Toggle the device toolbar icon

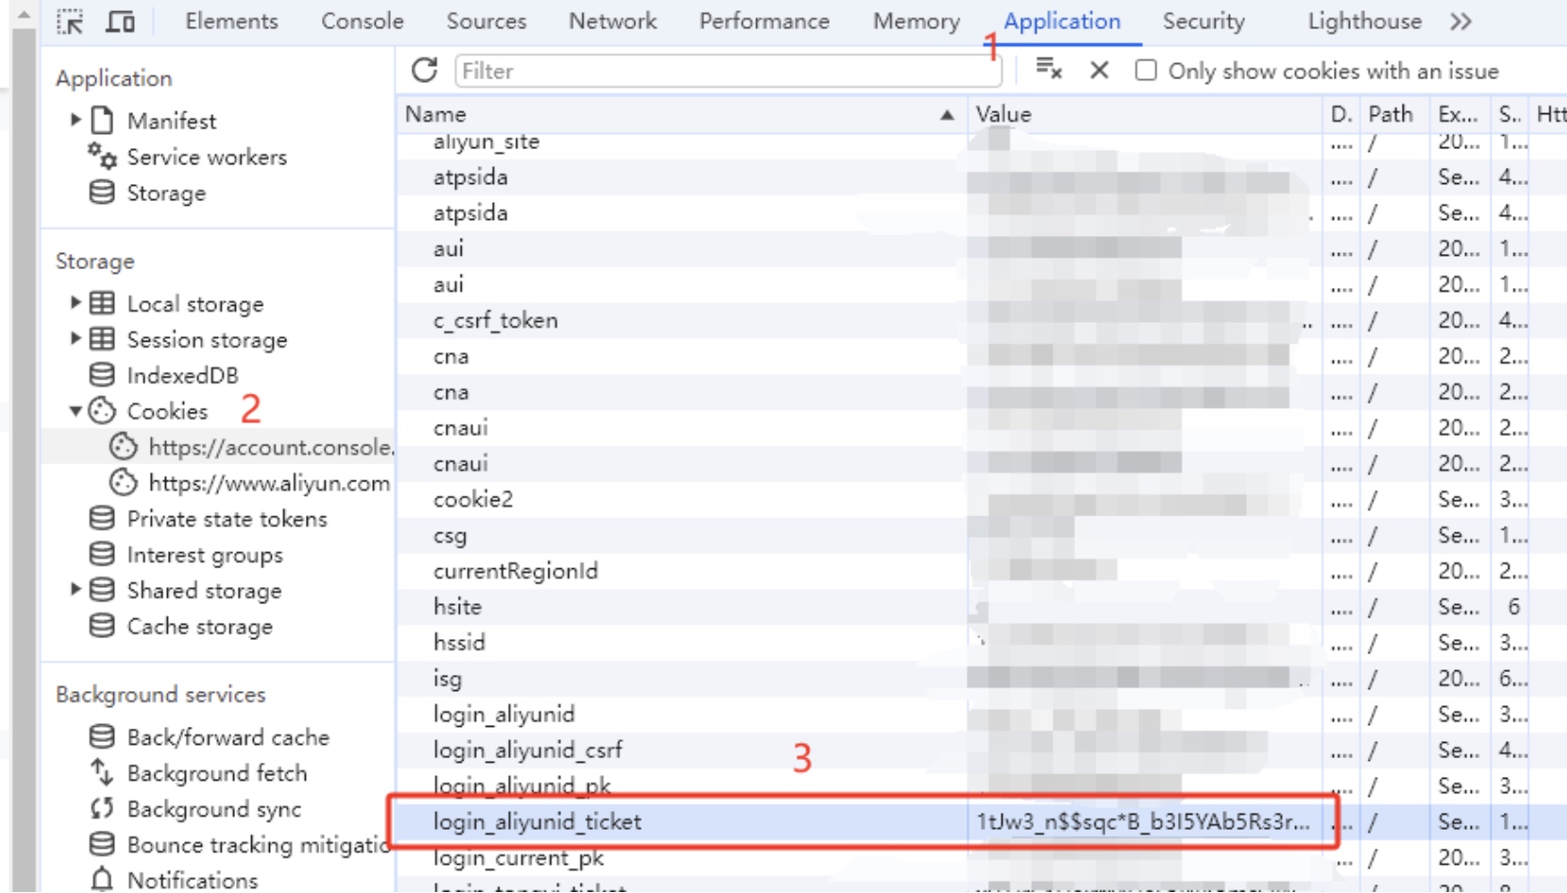pos(120,21)
